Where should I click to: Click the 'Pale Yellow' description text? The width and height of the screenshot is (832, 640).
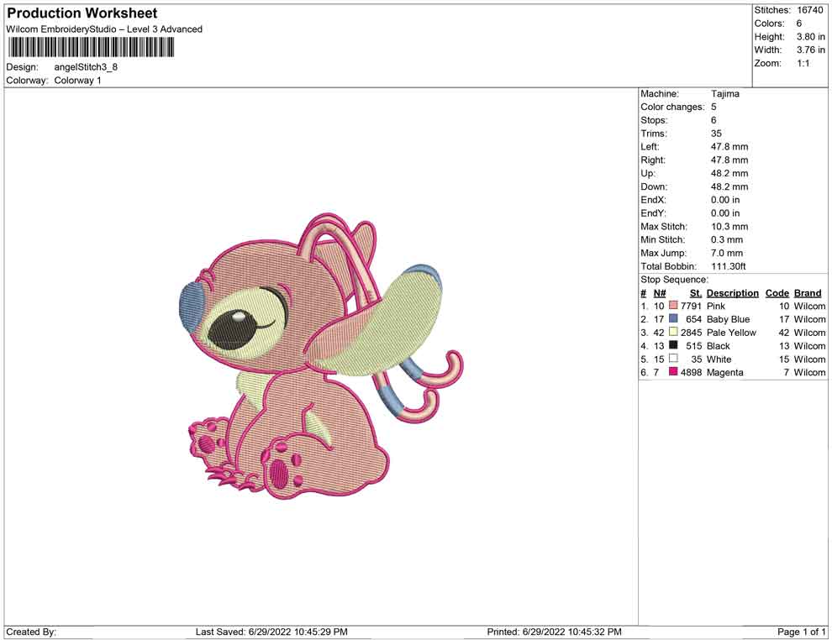731,333
